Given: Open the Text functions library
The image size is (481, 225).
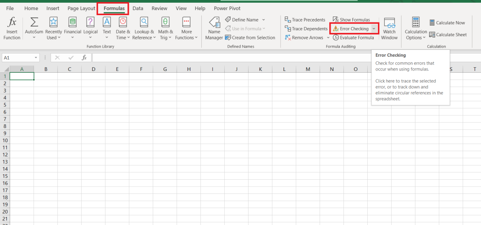Looking at the screenshot, I should [107, 28].
